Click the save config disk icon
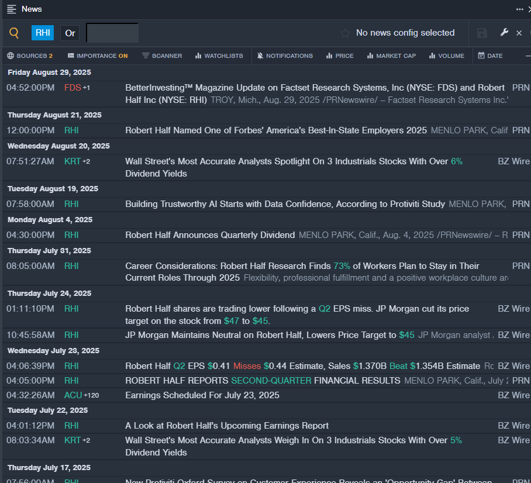 482,33
